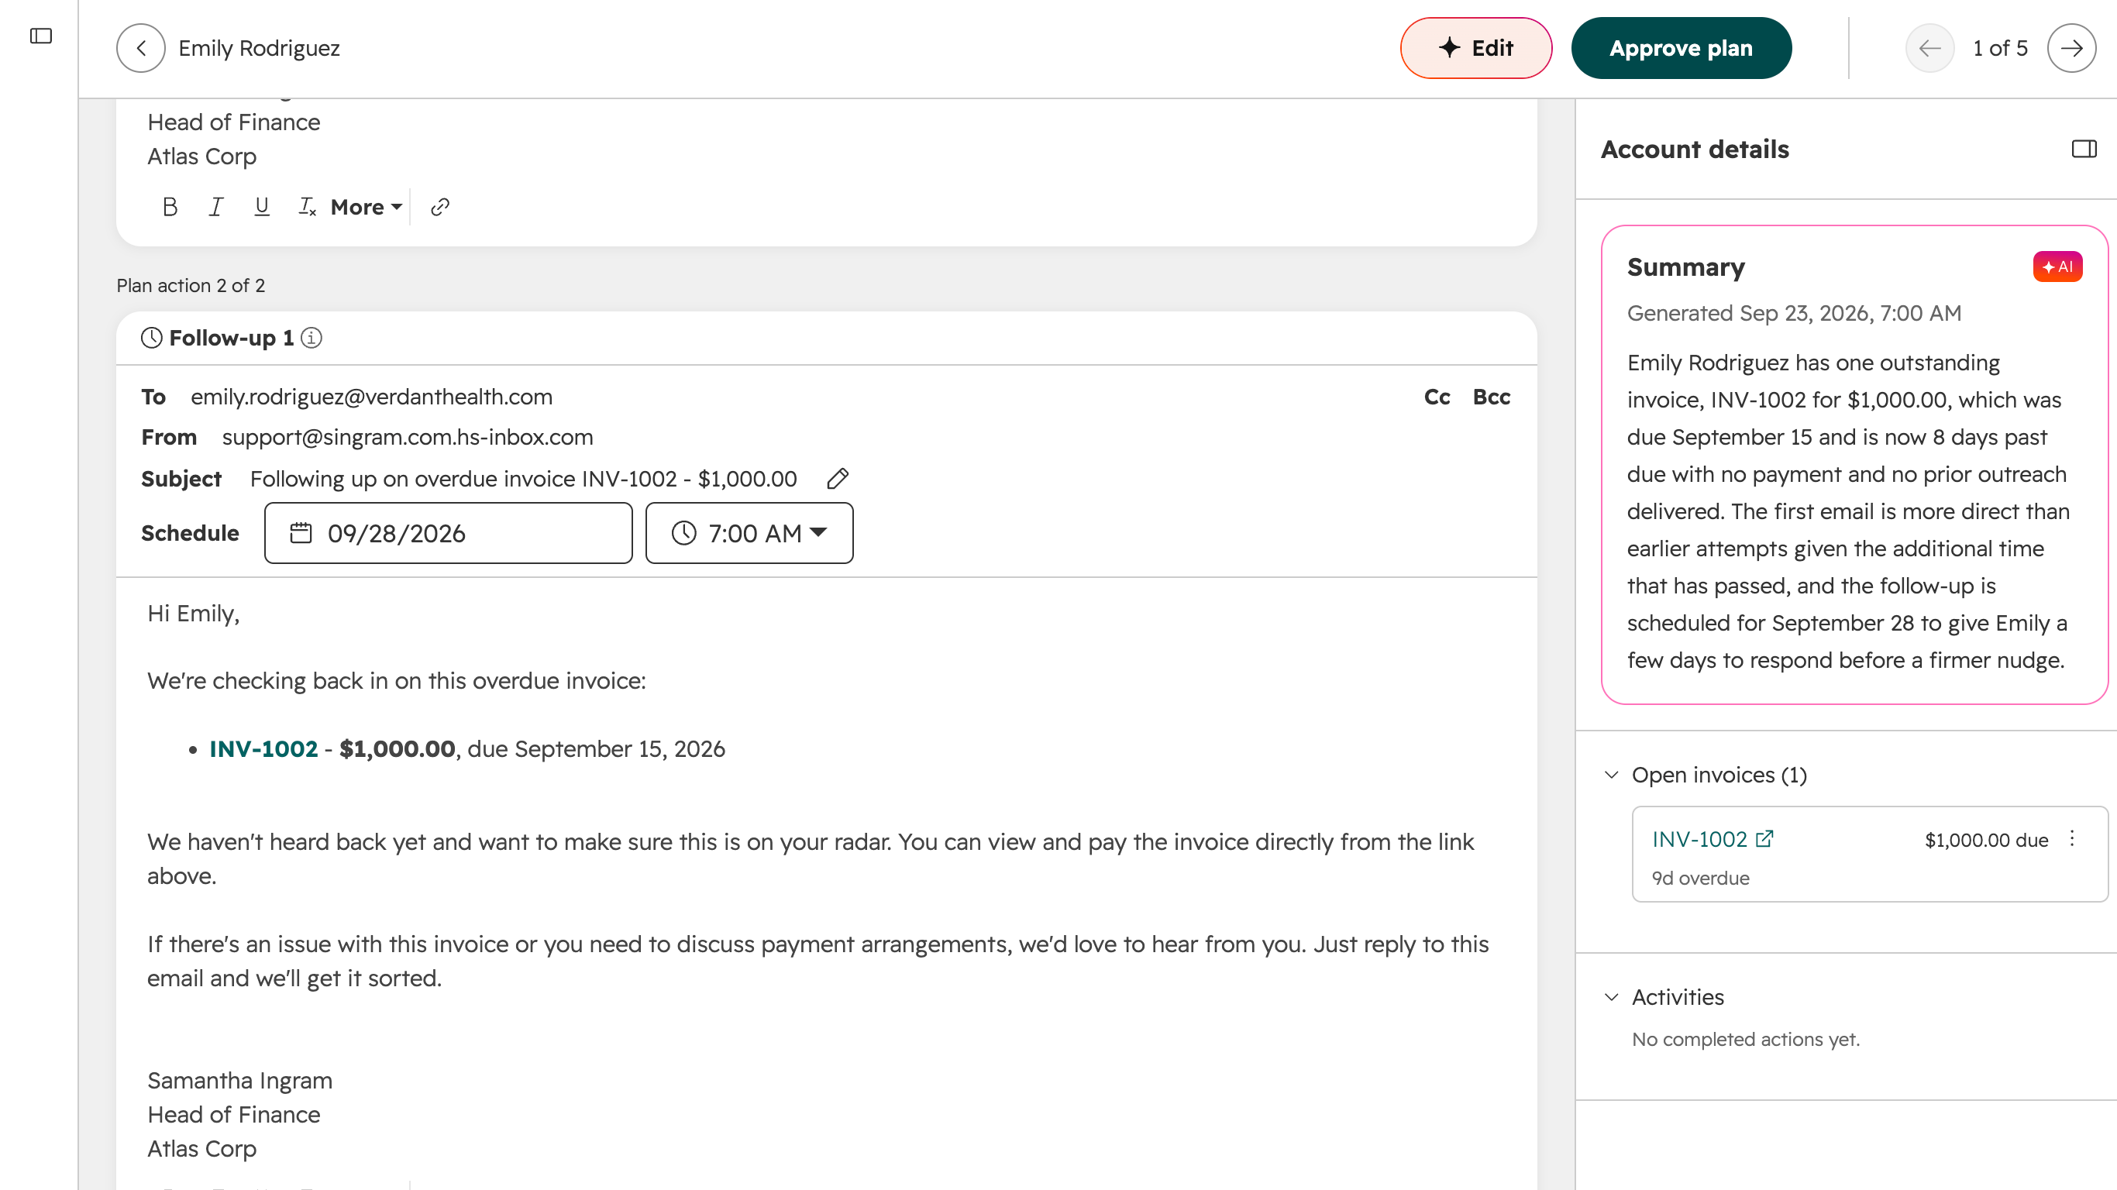Go to the next account arrow

click(2071, 48)
